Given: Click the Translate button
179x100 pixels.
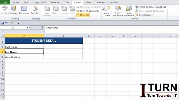Looking at the screenshot, I should 35,10.
